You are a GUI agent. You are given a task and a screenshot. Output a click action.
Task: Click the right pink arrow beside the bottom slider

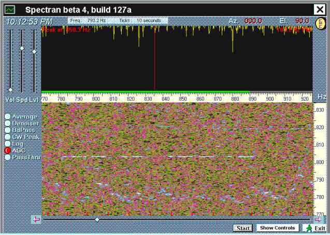click(x=318, y=219)
